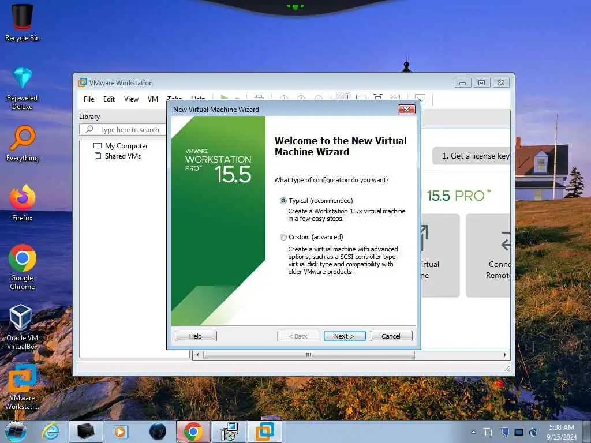
Task: Launch Firefox from the desktop
Action: [x=23, y=202]
